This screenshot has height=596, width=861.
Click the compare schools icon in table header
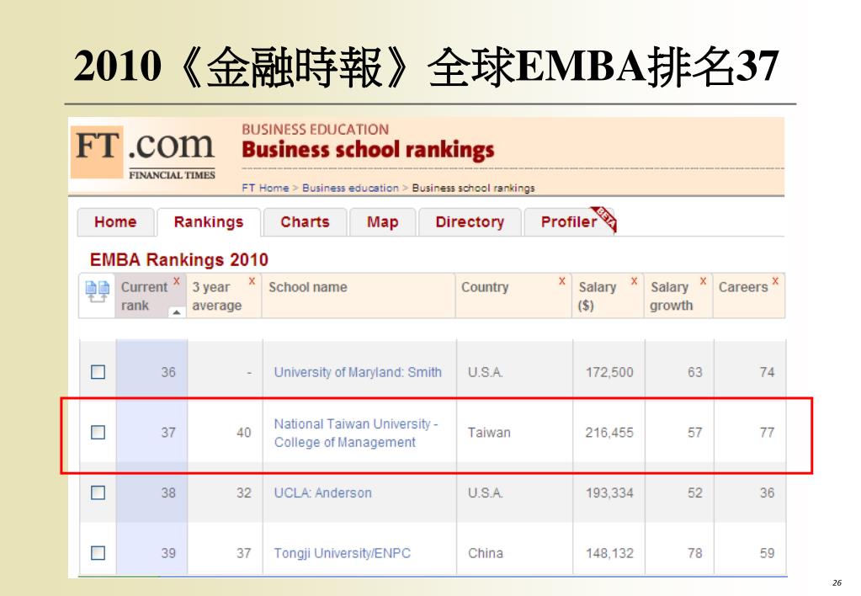[97, 291]
